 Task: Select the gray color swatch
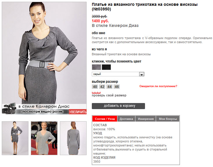96,67
